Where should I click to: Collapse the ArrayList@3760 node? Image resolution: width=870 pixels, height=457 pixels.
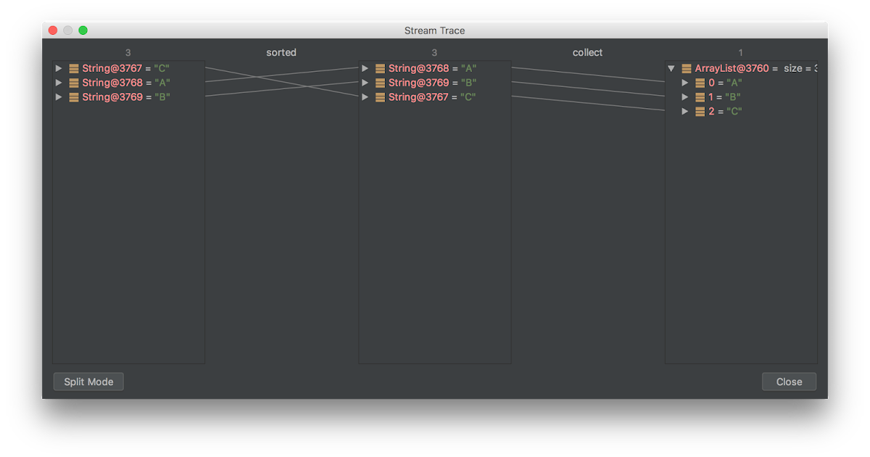[x=671, y=67]
